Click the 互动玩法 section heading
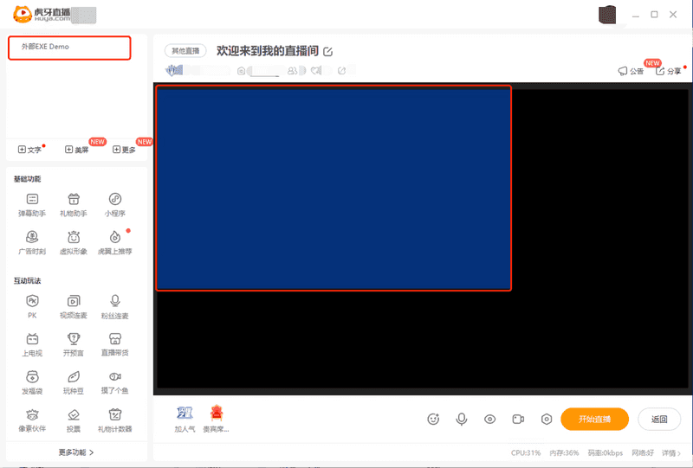The width and height of the screenshot is (693, 468). (28, 281)
